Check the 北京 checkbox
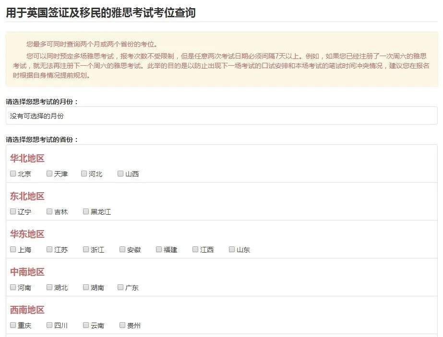Viewport: 443px width, 337px height. pyautogui.click(x=13, y=174)
